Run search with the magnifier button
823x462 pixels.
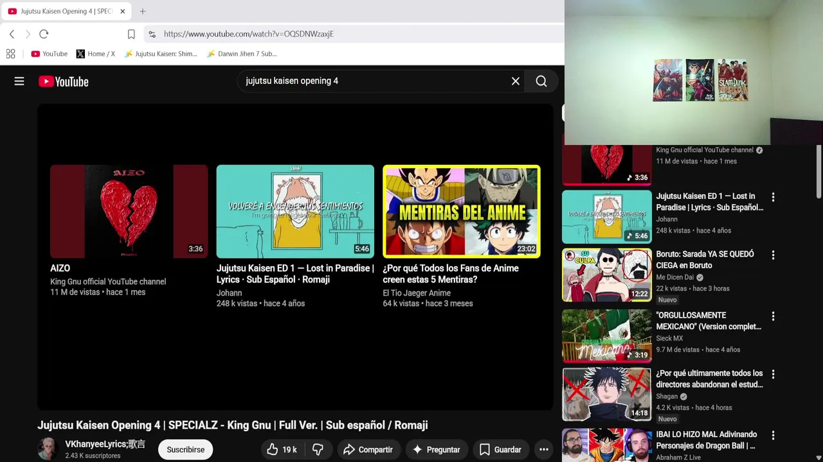coord(541,81)
